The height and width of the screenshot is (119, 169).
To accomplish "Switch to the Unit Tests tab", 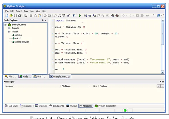I will tap(39, 77).
